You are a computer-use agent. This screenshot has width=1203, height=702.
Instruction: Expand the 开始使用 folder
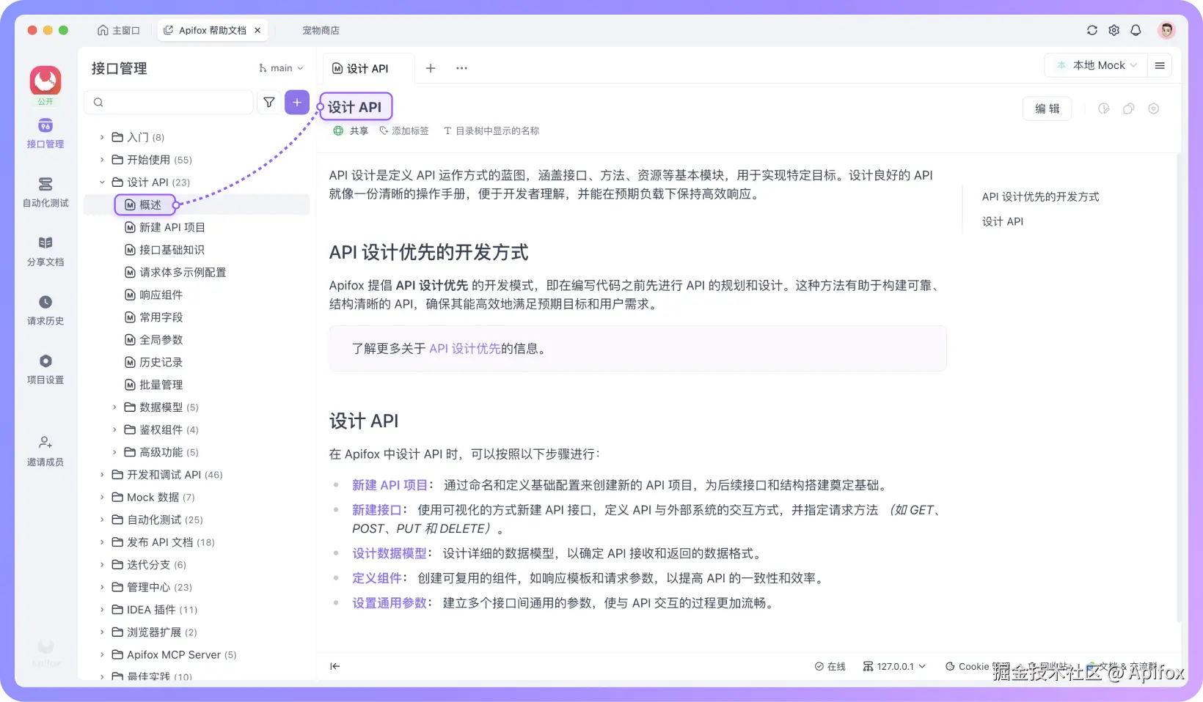click(x=102, y=160)
